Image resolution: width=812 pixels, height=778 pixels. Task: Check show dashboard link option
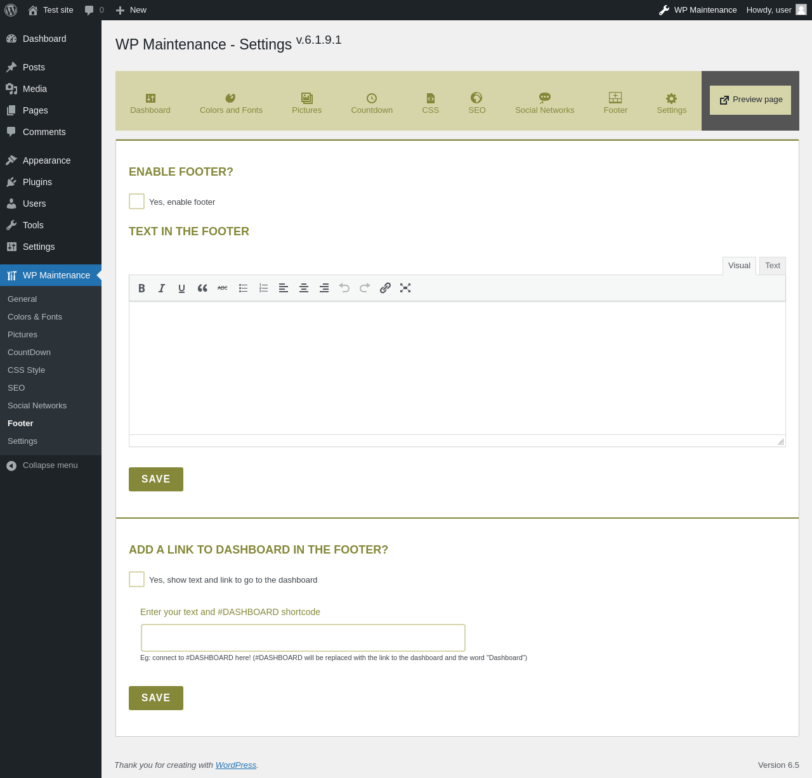(x=136, y=579)
